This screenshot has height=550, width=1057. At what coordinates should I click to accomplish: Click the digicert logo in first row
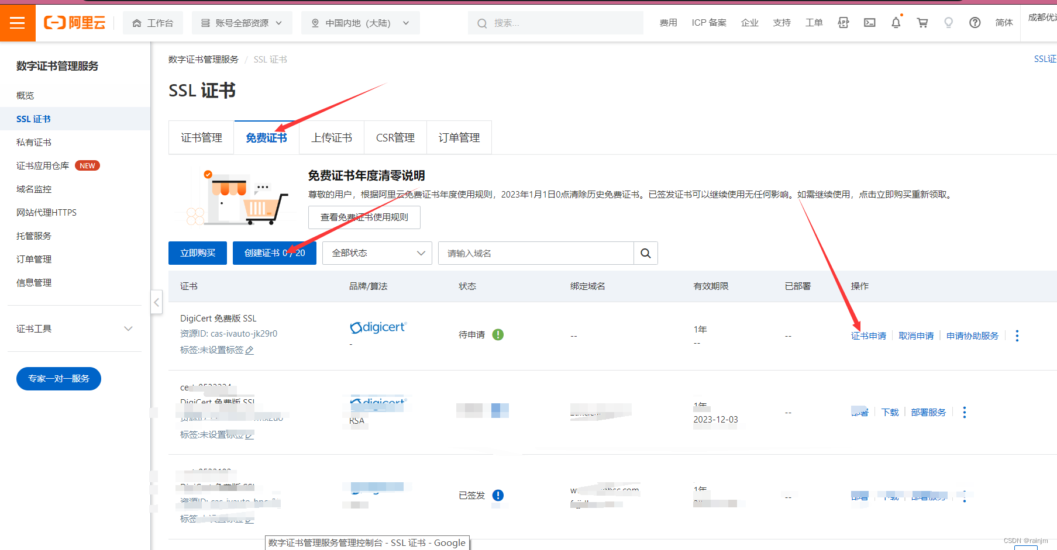(378, 327)
